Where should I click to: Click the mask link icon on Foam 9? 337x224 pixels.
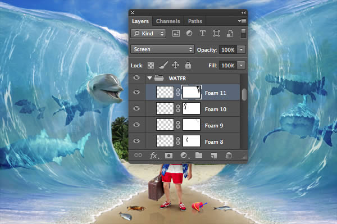[178, 125]
